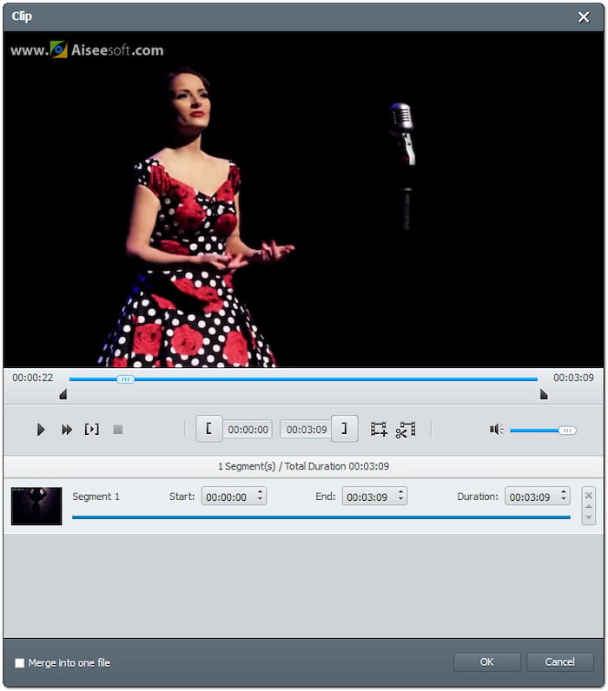
Task: Cancel the clip dialog
Action: (x=559, y=662)
